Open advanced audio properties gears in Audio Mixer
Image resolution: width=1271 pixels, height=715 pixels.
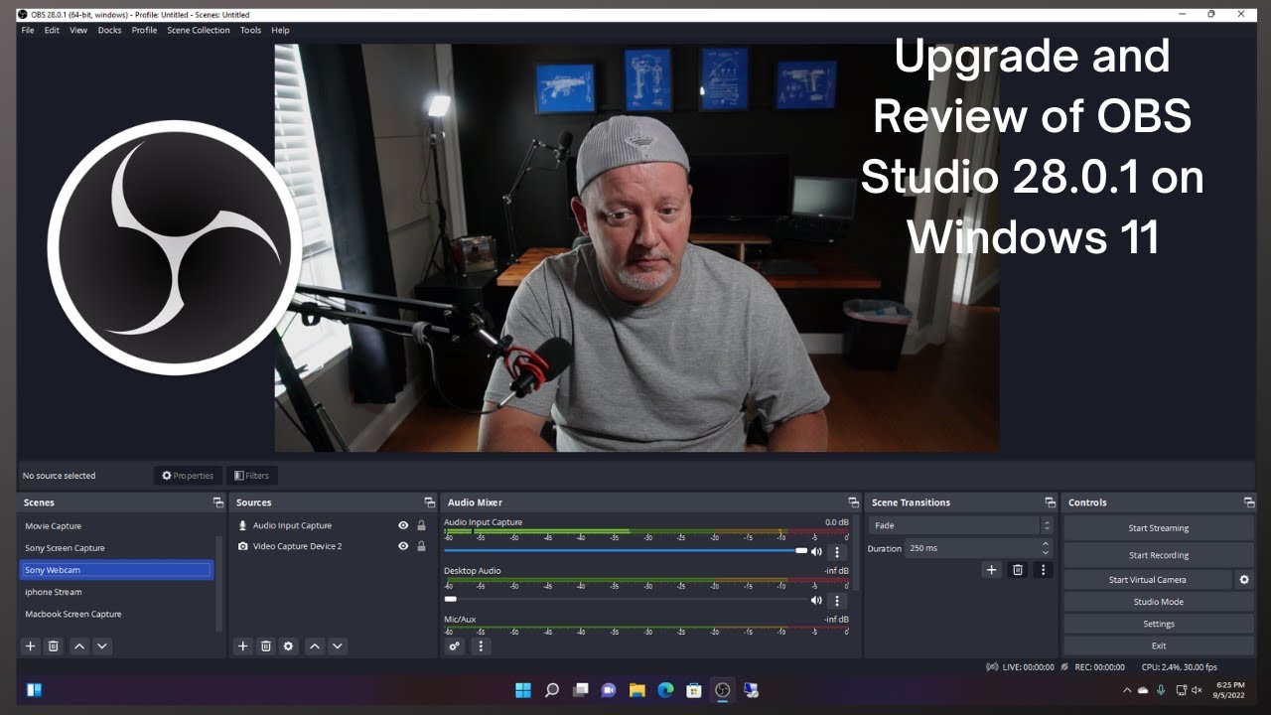pos(455,645)
